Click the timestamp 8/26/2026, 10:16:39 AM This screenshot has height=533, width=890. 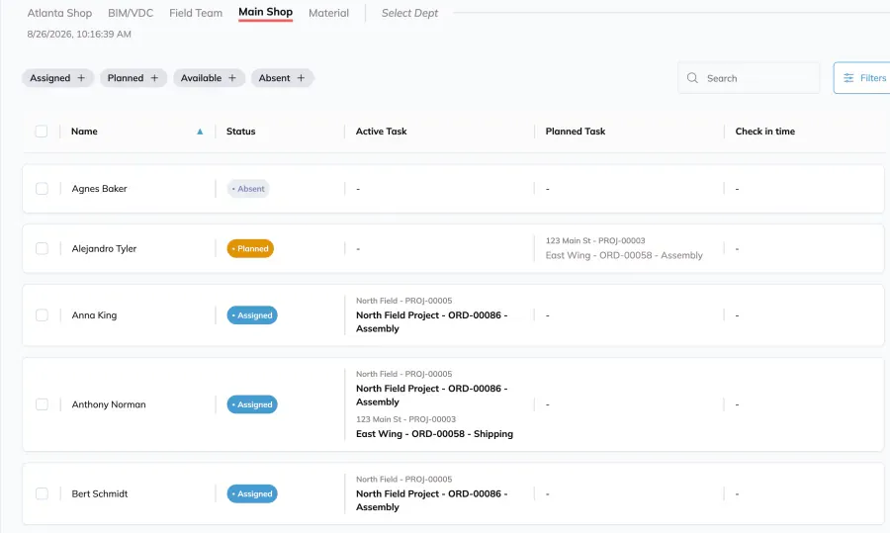(x=79, y=34)
